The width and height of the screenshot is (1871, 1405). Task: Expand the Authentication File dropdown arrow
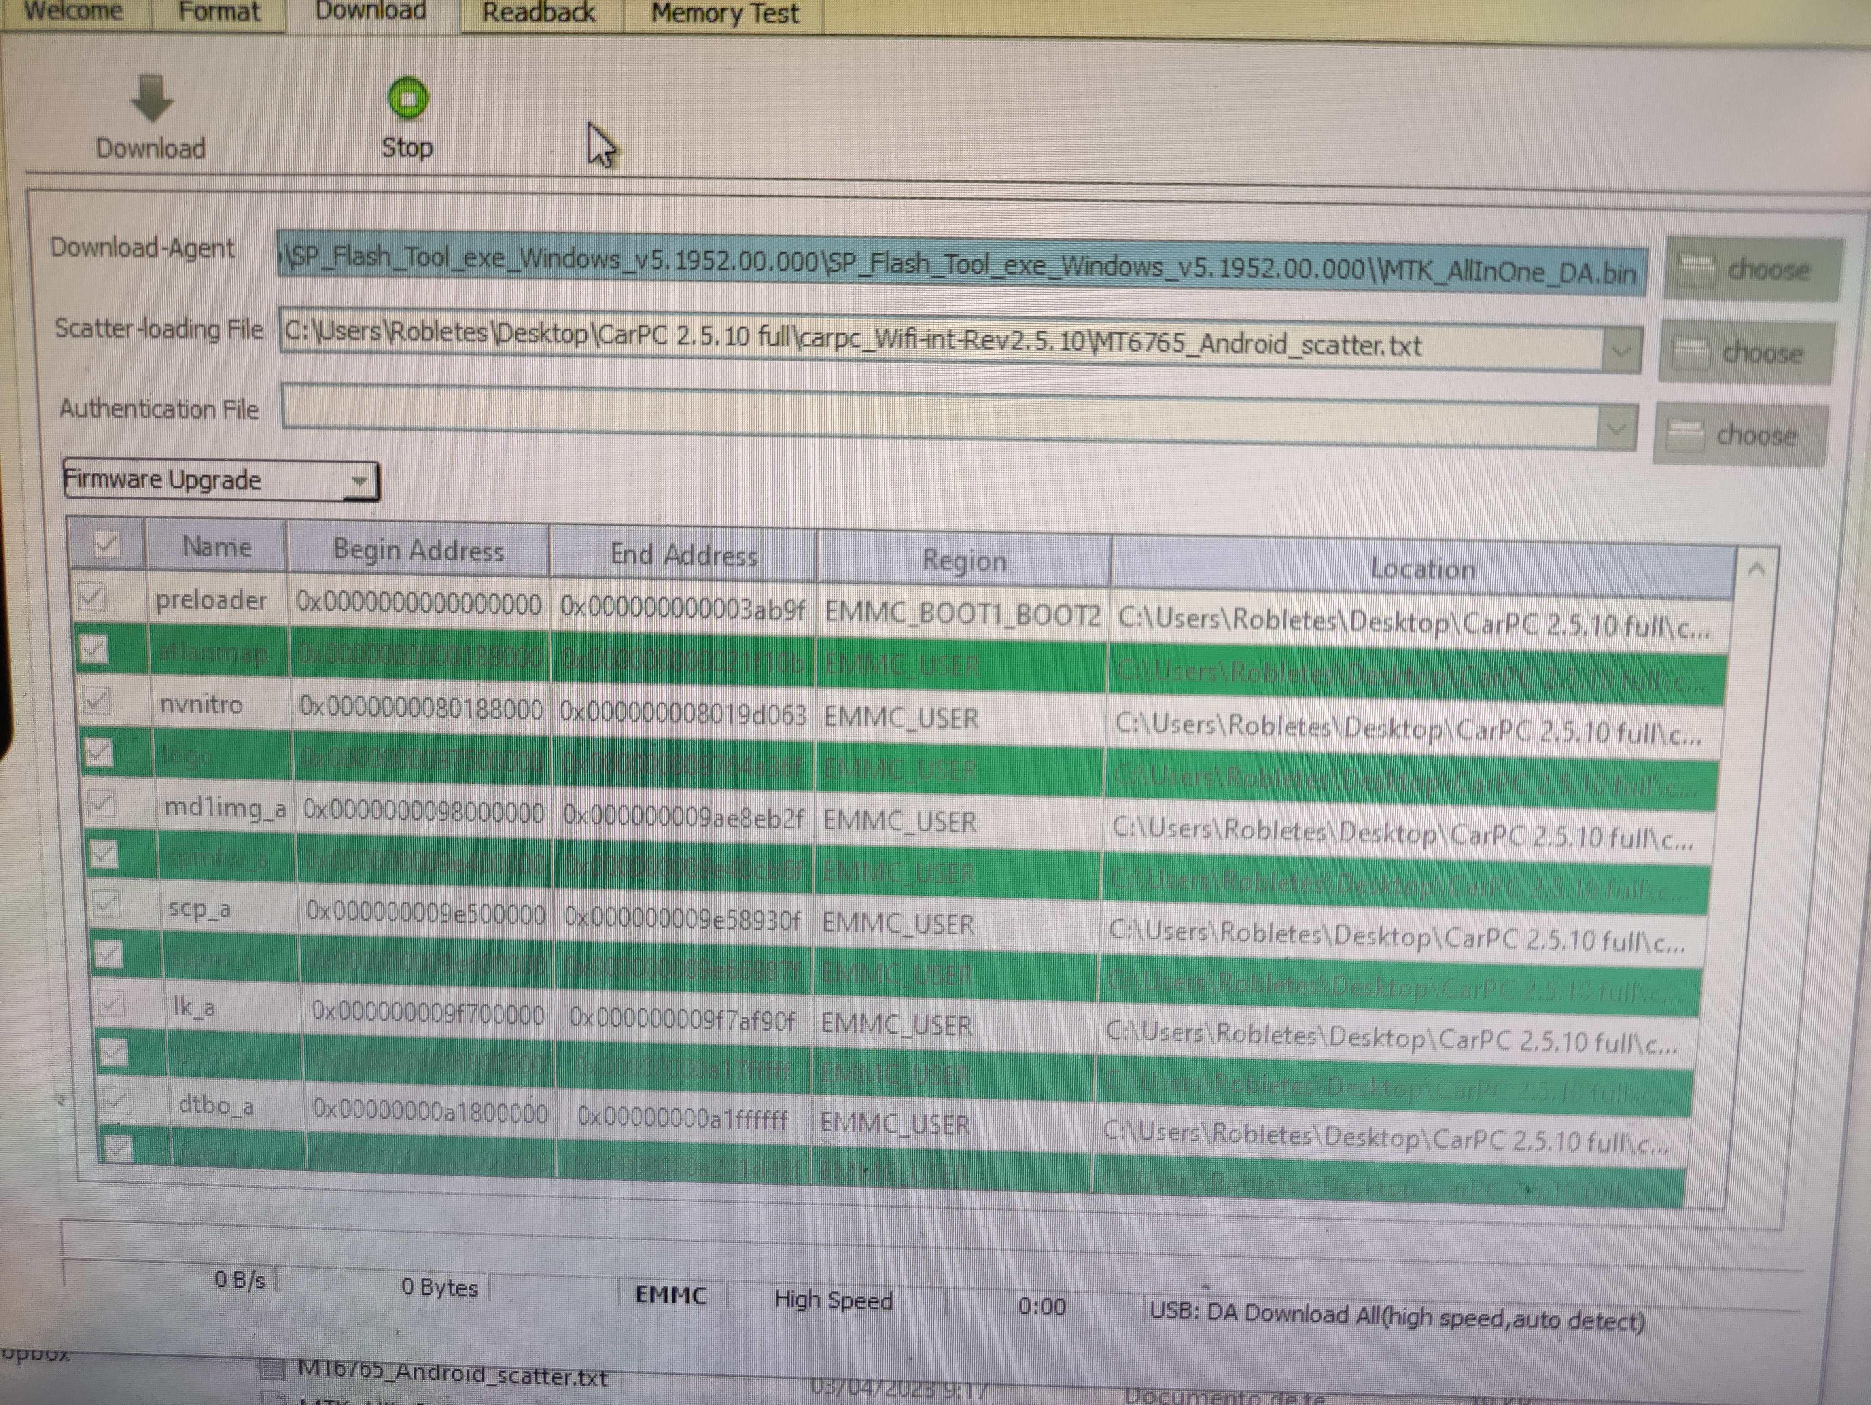[1616, 431]
